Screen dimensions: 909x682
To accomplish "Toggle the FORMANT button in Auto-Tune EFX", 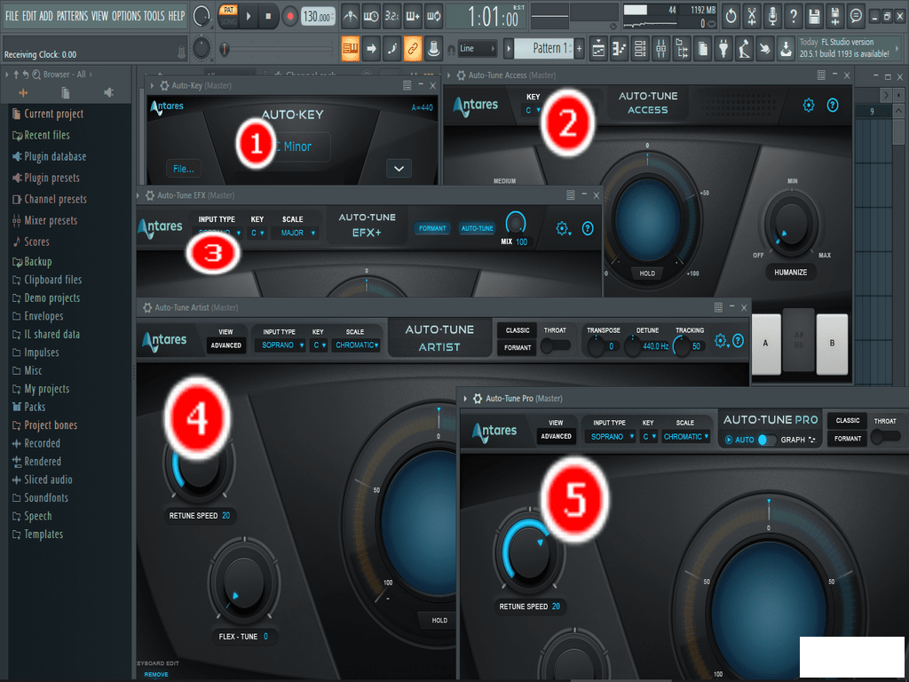I will click(432, 228).
